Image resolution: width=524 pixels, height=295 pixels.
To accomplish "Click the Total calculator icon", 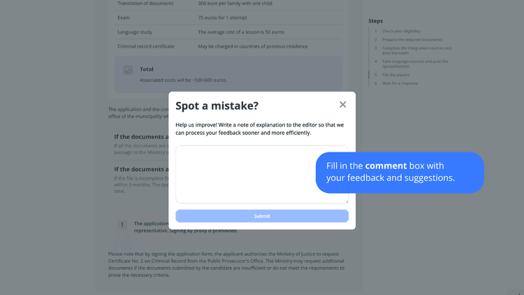I will (x=128, y=70).
